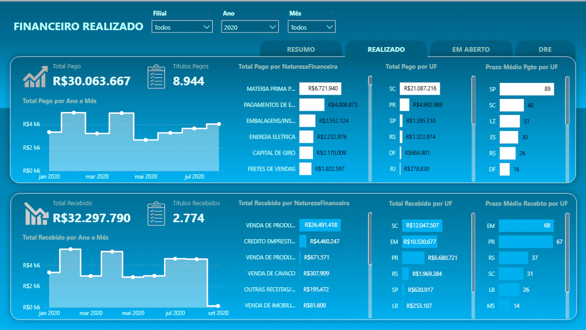This screenshot has height=330, width=586.
Task: Click the Total Pago por UF scrollbar
Action: [474, 100]
